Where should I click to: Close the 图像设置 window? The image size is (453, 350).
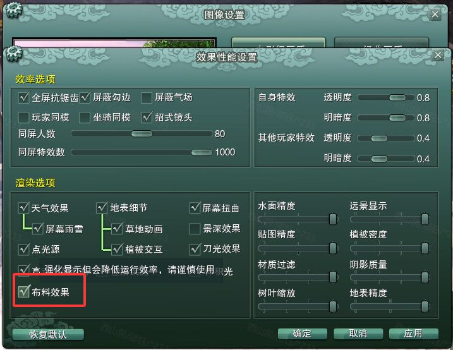[x=435, y=15]
